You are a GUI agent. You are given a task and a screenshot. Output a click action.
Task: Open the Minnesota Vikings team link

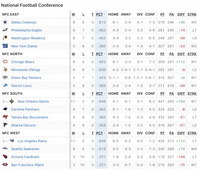26,70
